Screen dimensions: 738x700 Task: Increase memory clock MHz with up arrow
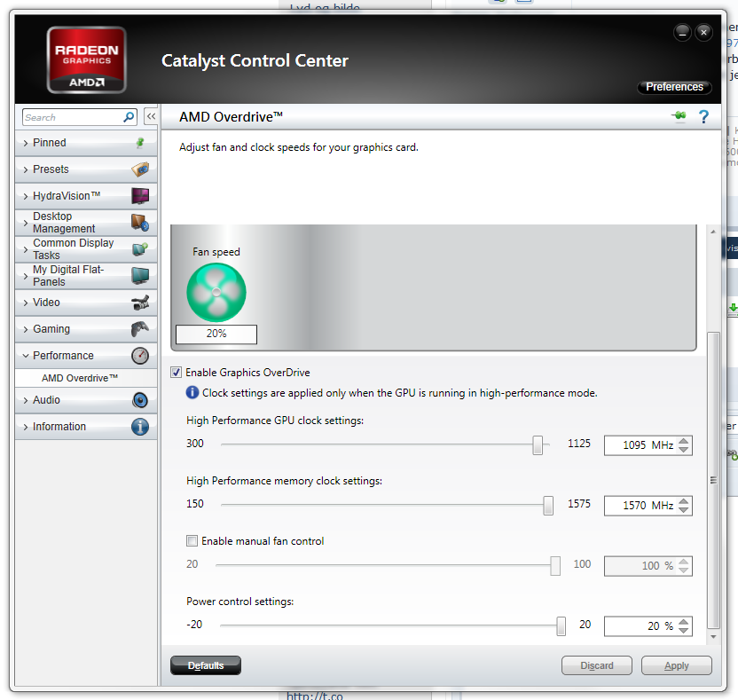(x=684, y=501)
